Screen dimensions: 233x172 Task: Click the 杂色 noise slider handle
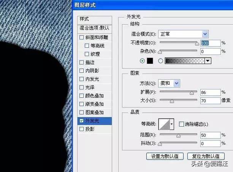tap(160, 52)
